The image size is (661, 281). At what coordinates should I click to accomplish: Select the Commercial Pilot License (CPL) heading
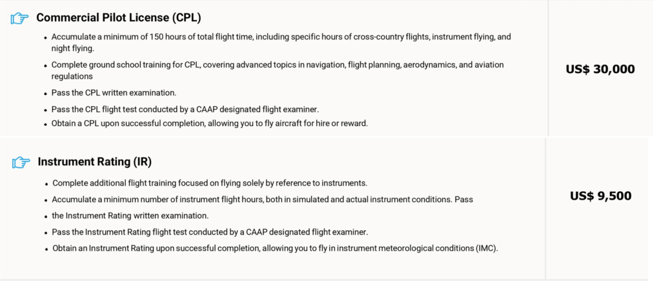click(x=123, y=17)
